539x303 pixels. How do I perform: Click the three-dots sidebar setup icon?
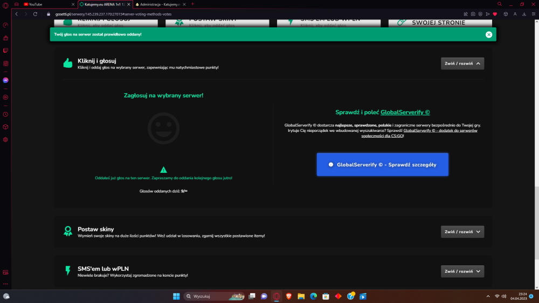click(x=5, y=284)
